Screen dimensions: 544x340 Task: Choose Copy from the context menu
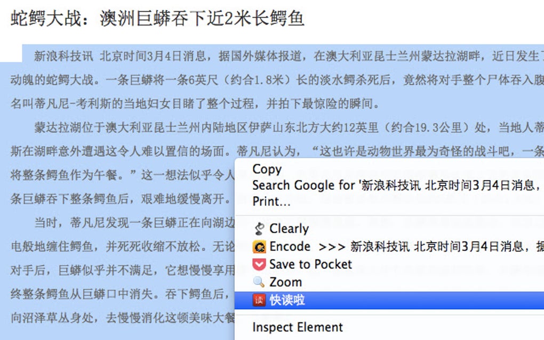tap(267, 169)
